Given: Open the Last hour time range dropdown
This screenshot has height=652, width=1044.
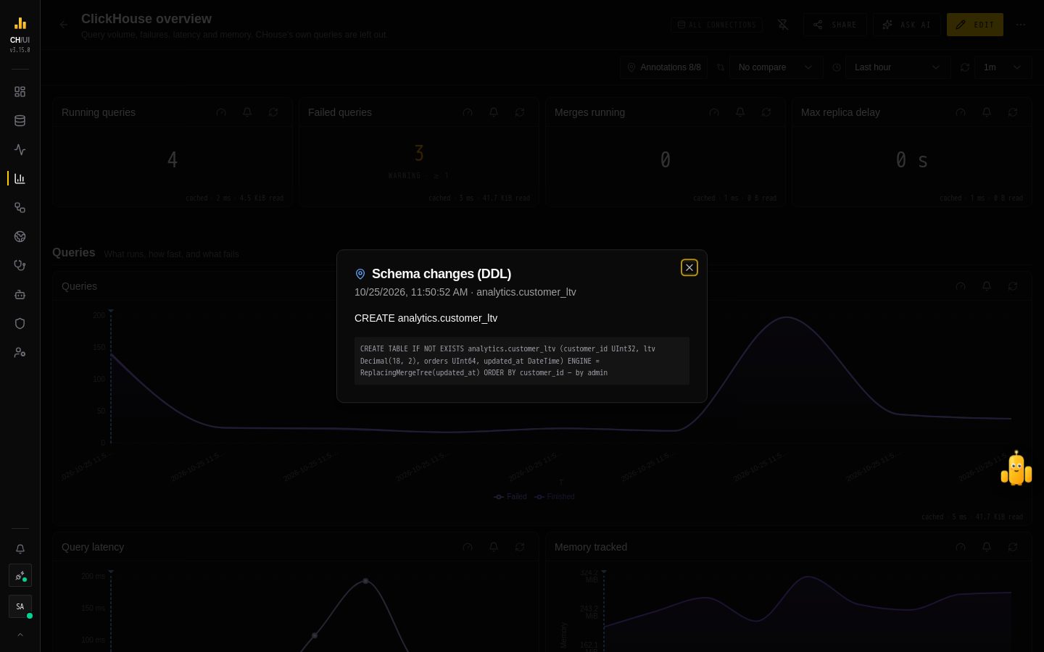Looking at the screenshot, I should coord(898,67).
